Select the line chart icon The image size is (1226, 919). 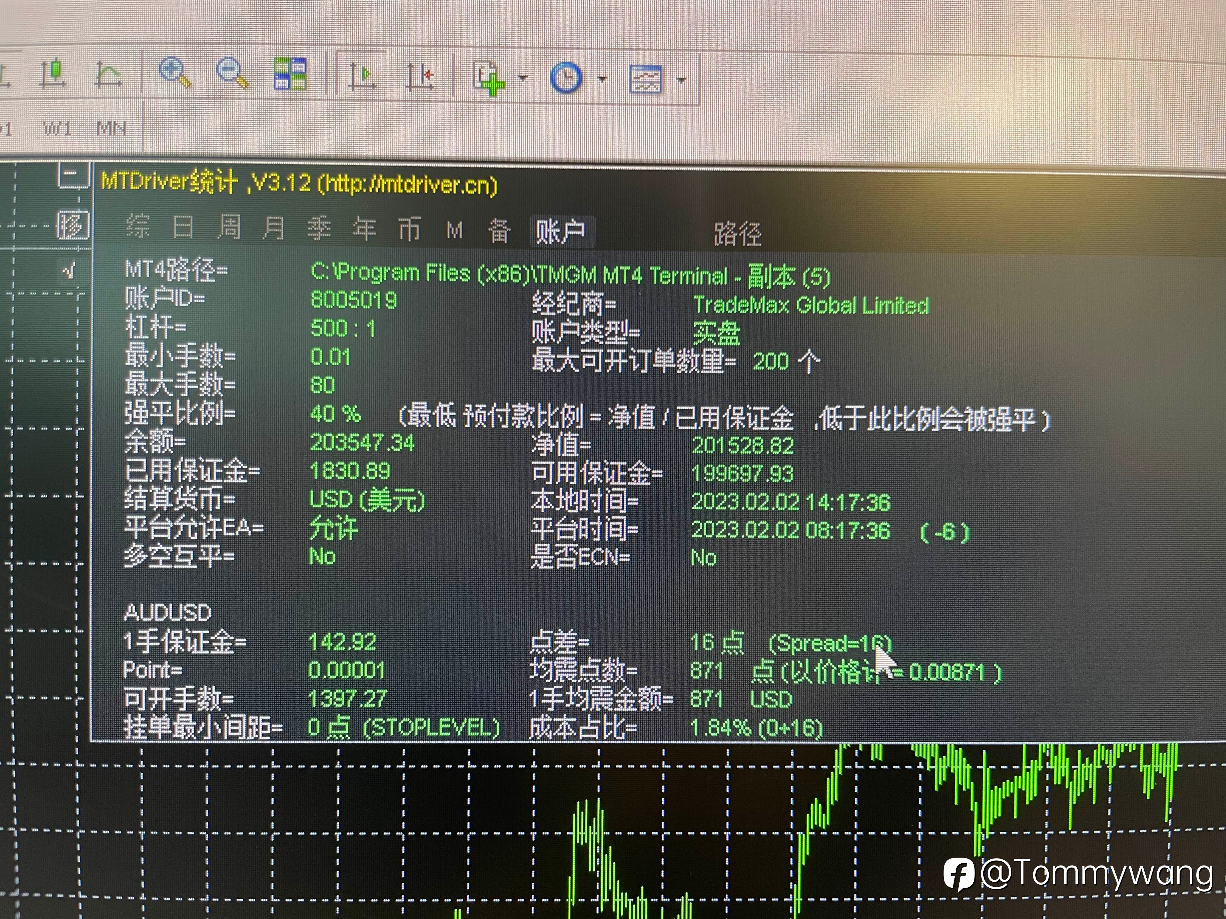pyautogui.click(x=108, y=74)
